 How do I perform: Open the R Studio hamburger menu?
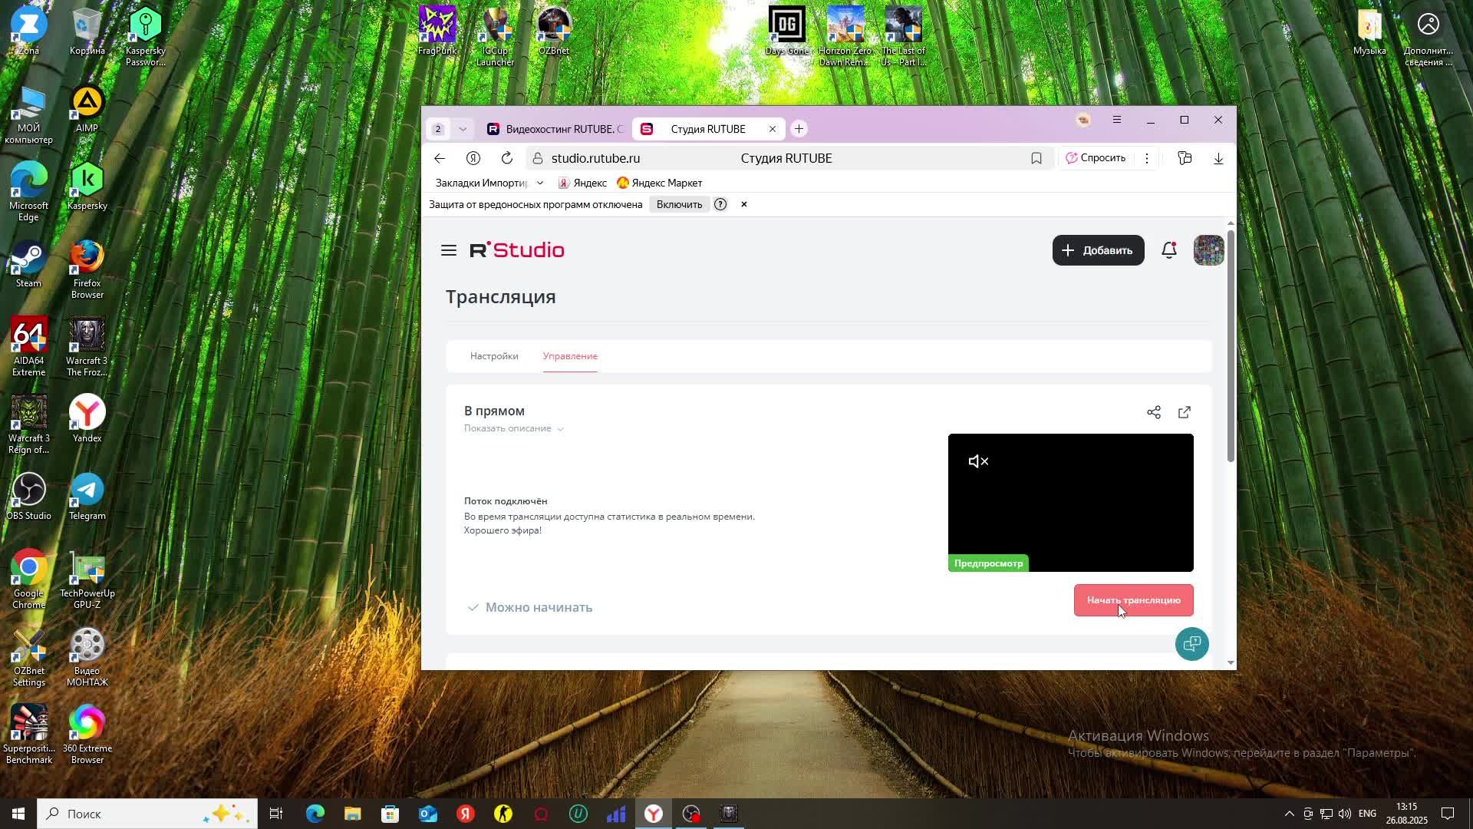tap(449, 250)
